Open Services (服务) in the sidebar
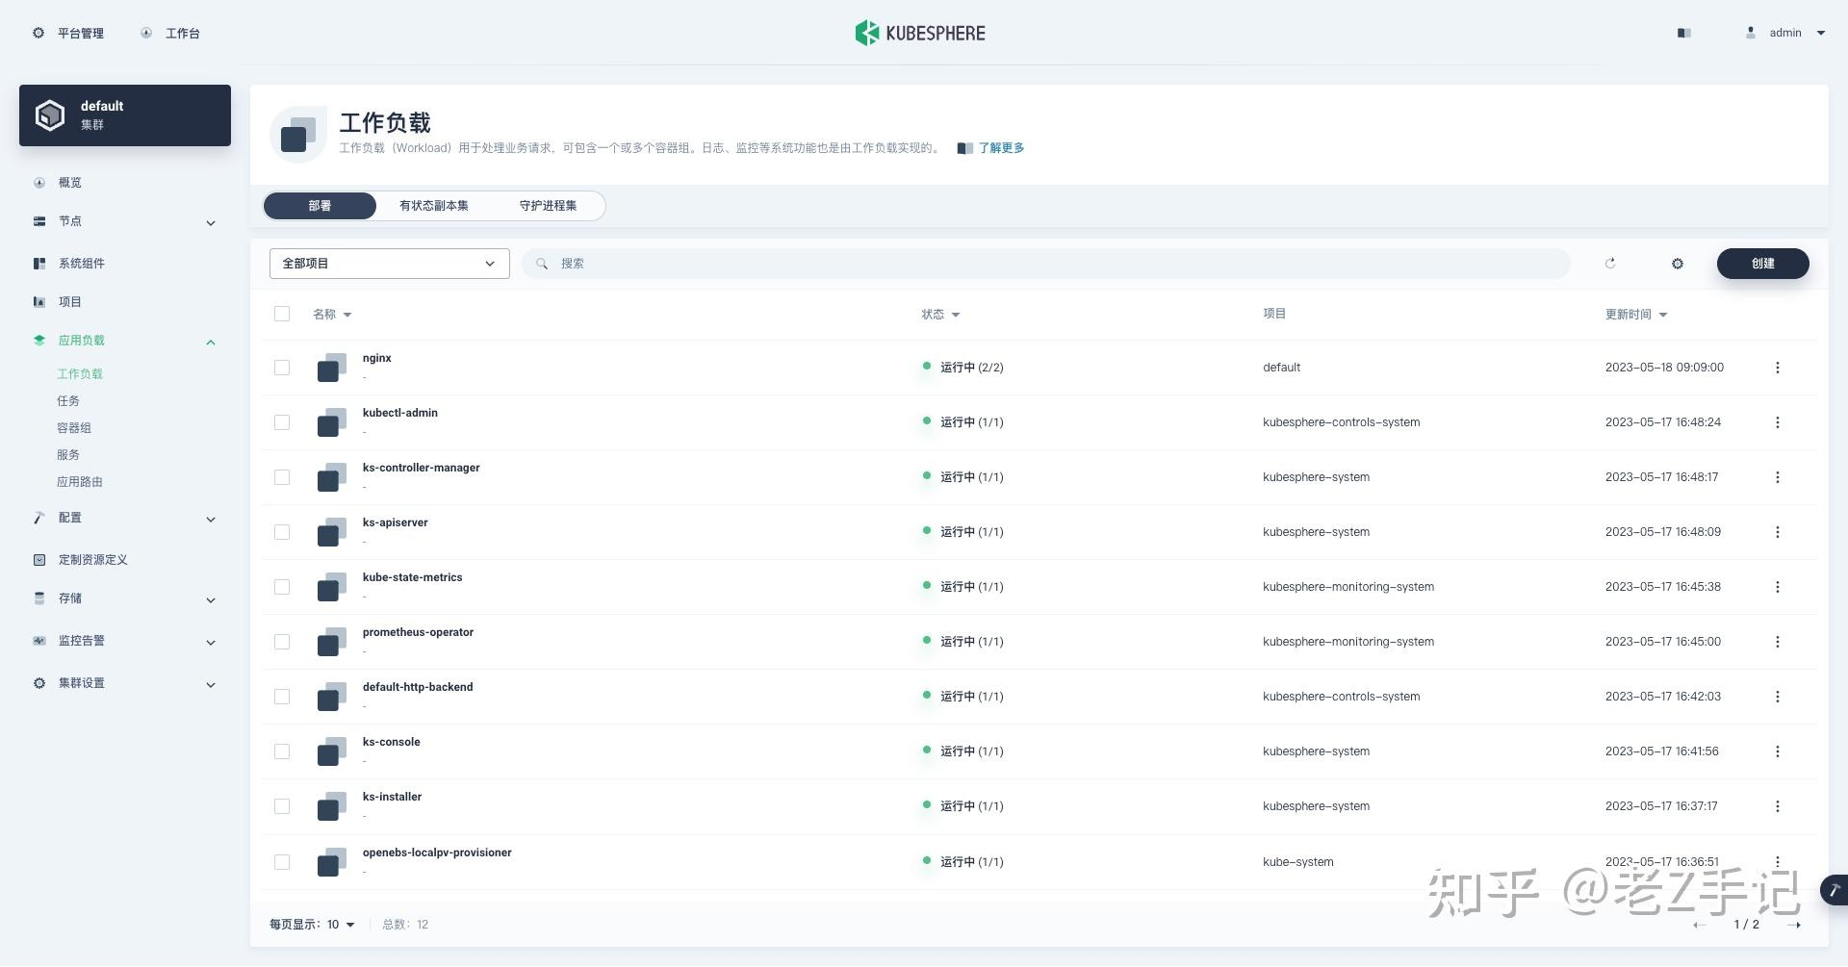The width and height of the screenshot is (1848, 967). [68, 455]
